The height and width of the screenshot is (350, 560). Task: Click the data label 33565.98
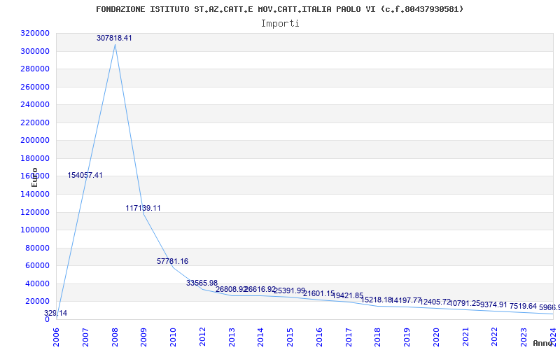(x=202, y=283)
